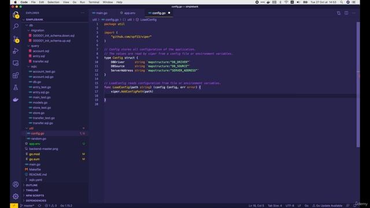This screenshot has width=370, height=208.
Task: Open the Run menu
Action: pos(82,2)
